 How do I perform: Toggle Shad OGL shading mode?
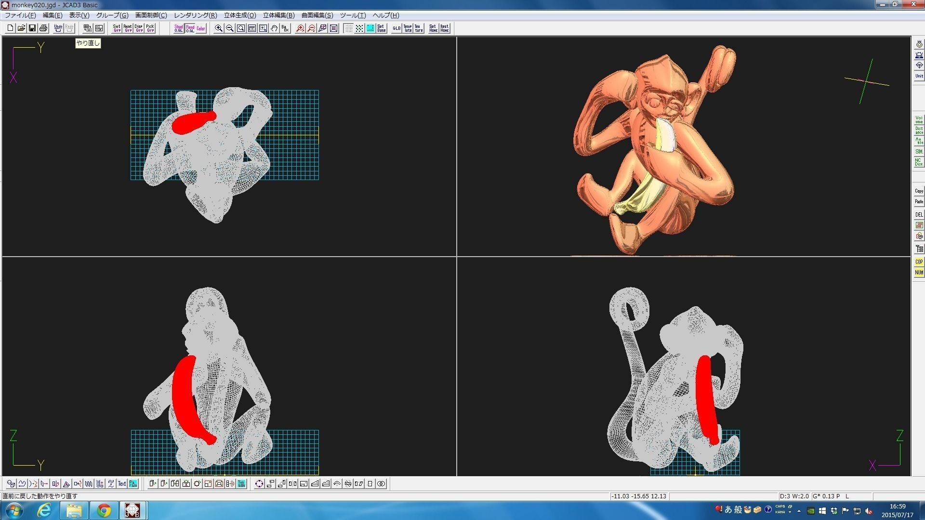click(179, 28)
